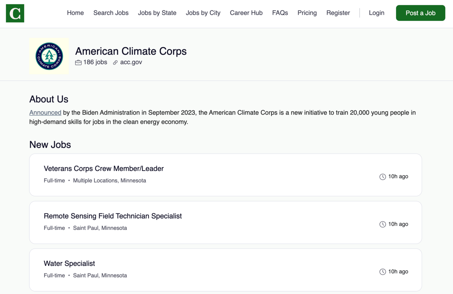Image resolution: width=453 pixels, height=294 pixels.
Task: Follow the Announced hyperlink in About Us
Action: point(45,113)
